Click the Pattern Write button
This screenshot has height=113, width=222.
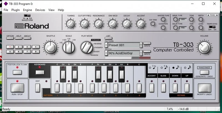pyautogui.click(x=147, y=43)
